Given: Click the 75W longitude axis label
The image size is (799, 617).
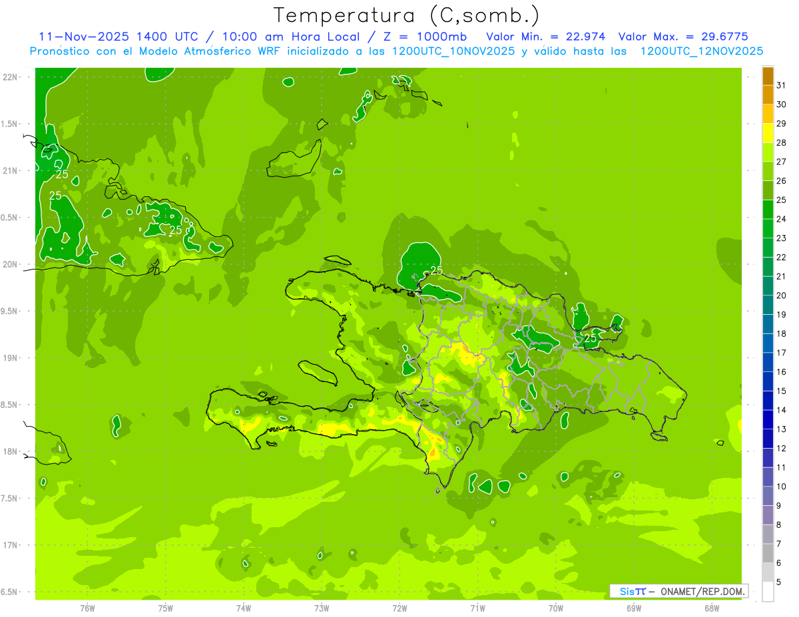Looking at the screenshot, I should [x=166, y=608].
